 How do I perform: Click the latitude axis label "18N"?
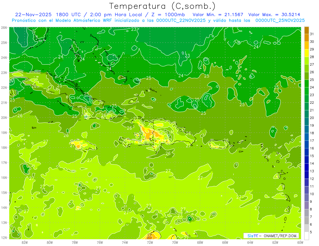click(4, 148)
